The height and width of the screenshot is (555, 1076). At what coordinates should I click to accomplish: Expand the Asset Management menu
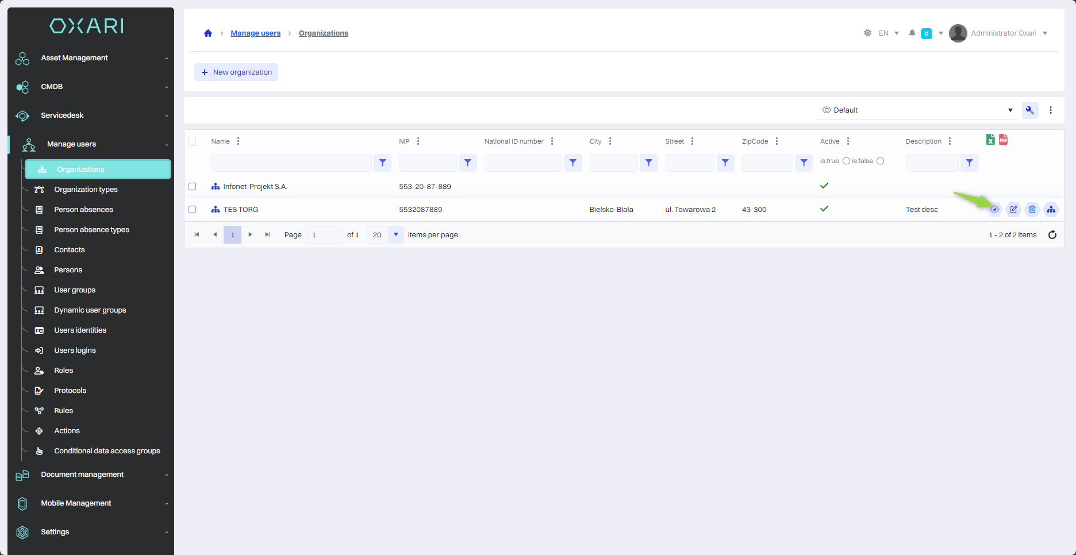[x=92, y=58]
